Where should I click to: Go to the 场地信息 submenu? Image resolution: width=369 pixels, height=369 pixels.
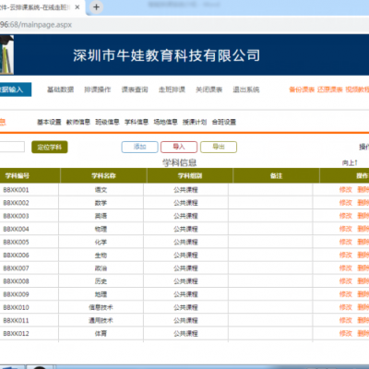click(x=166, y=122)
